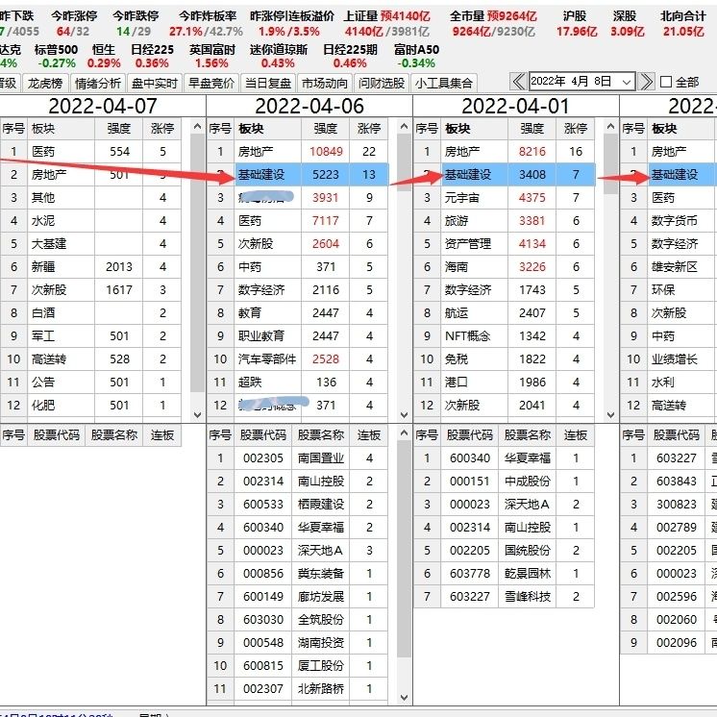Select stock 南国置业 002305
Screen dimensions: 717x717
click(x=297, y=458)
